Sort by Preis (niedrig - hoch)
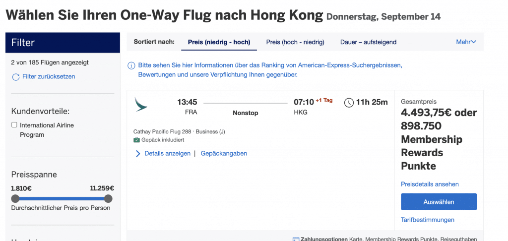Viewport: 508px width, 241px height. [x=219, y=42]
